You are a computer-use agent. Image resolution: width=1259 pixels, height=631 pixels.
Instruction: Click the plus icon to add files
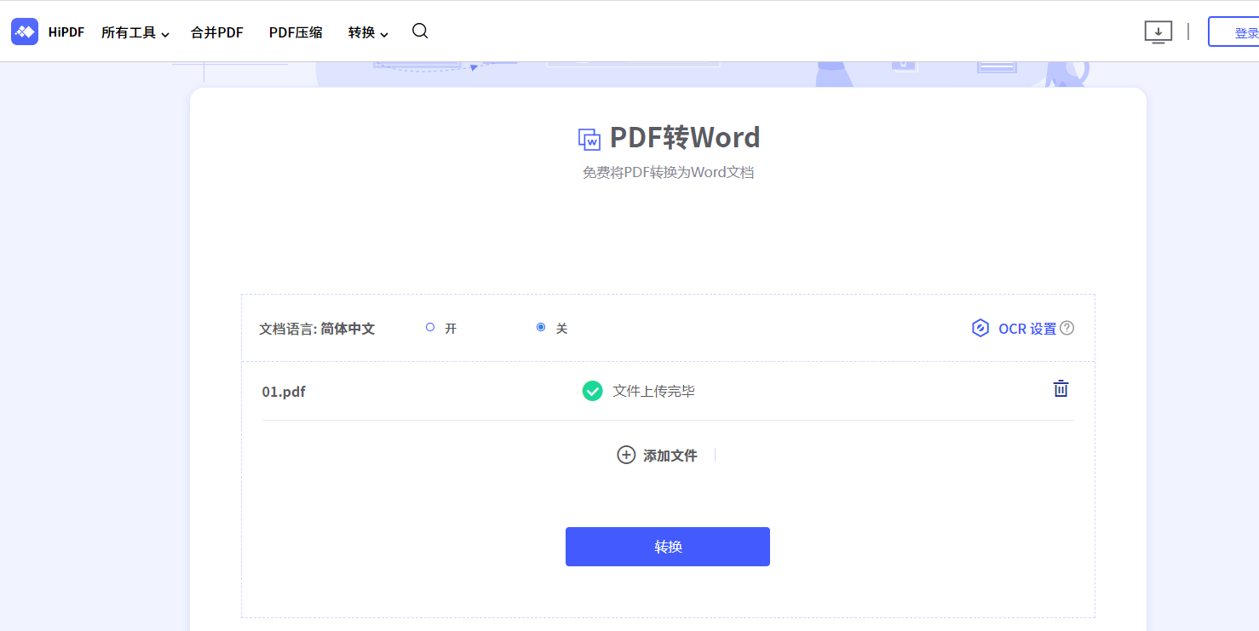(x=626, y=455)
